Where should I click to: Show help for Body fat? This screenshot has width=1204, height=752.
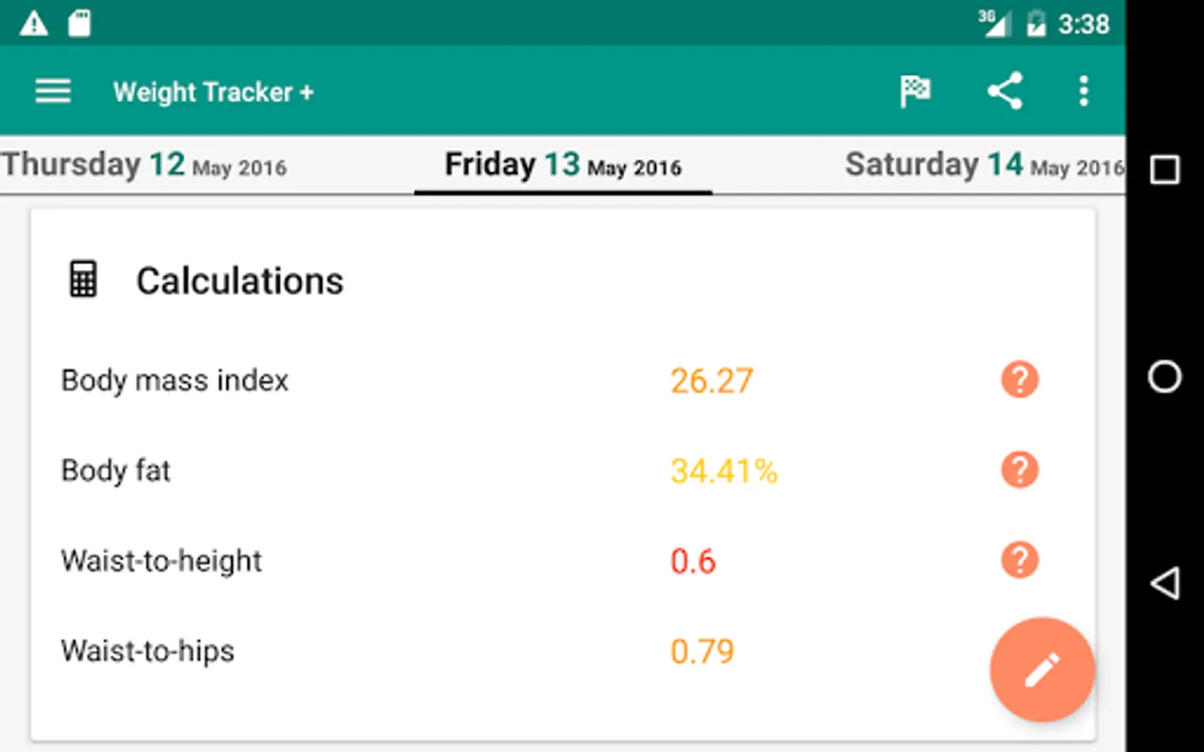coord(1019,470)
